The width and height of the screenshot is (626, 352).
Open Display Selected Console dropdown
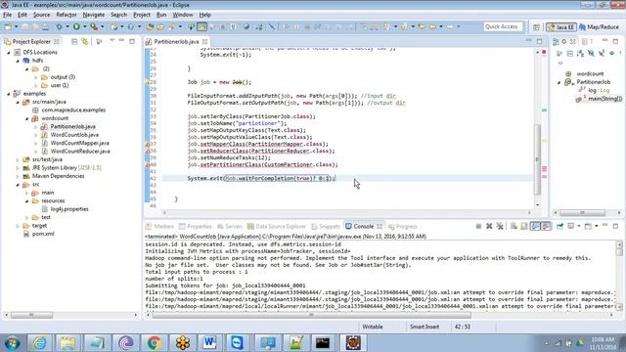(578, 226)
